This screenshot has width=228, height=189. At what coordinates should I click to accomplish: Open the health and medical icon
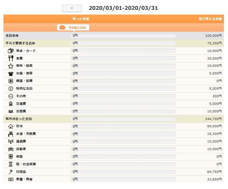pyautogui.click(x=11, y=81)
